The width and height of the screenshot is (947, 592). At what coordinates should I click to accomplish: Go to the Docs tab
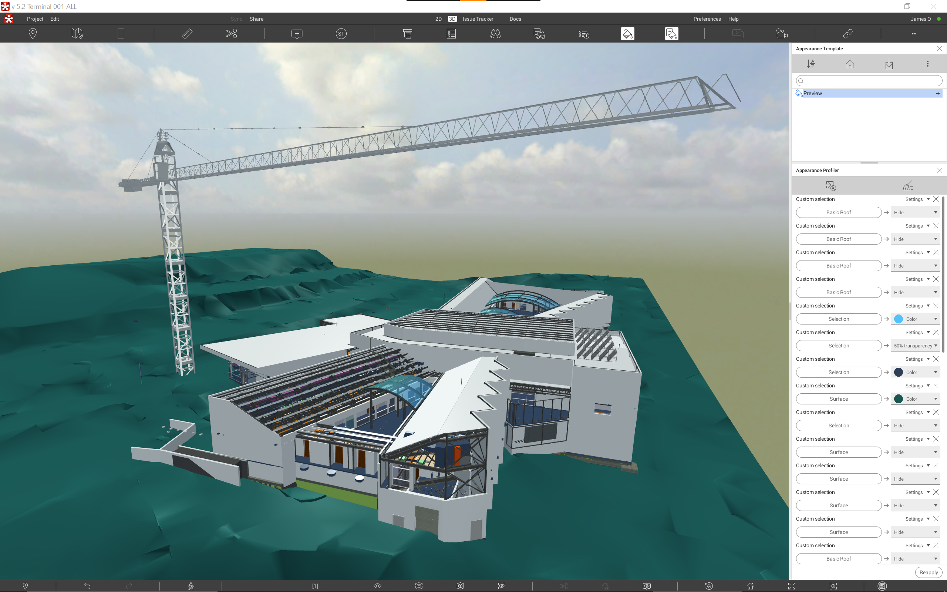pos(515,19)
